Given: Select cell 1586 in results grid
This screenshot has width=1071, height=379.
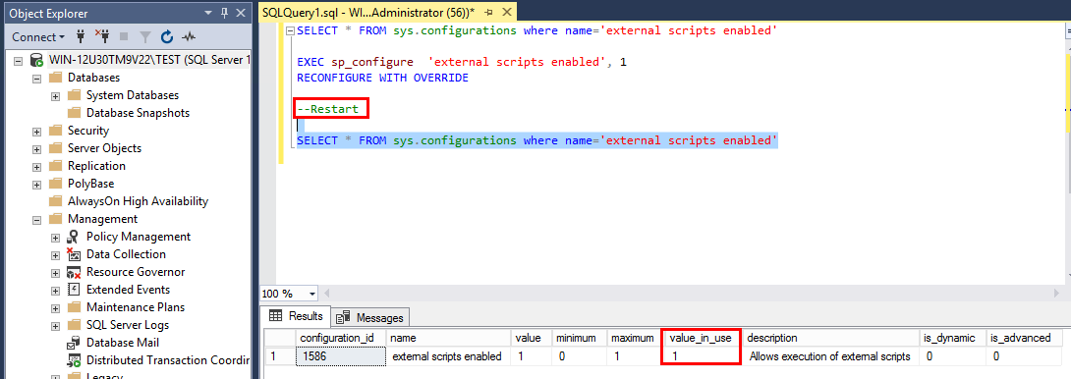Looking at the screenshot, I should [x=340, y=355].
